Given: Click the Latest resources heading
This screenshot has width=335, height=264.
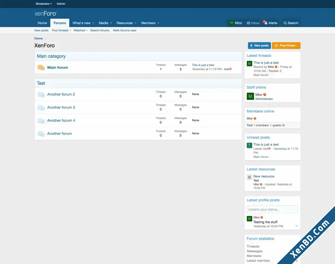Looking at the screenshot, I should 261,169.
